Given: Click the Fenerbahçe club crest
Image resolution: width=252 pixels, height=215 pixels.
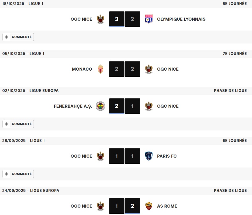Looking at the screenshot, I should coord(100,106).
